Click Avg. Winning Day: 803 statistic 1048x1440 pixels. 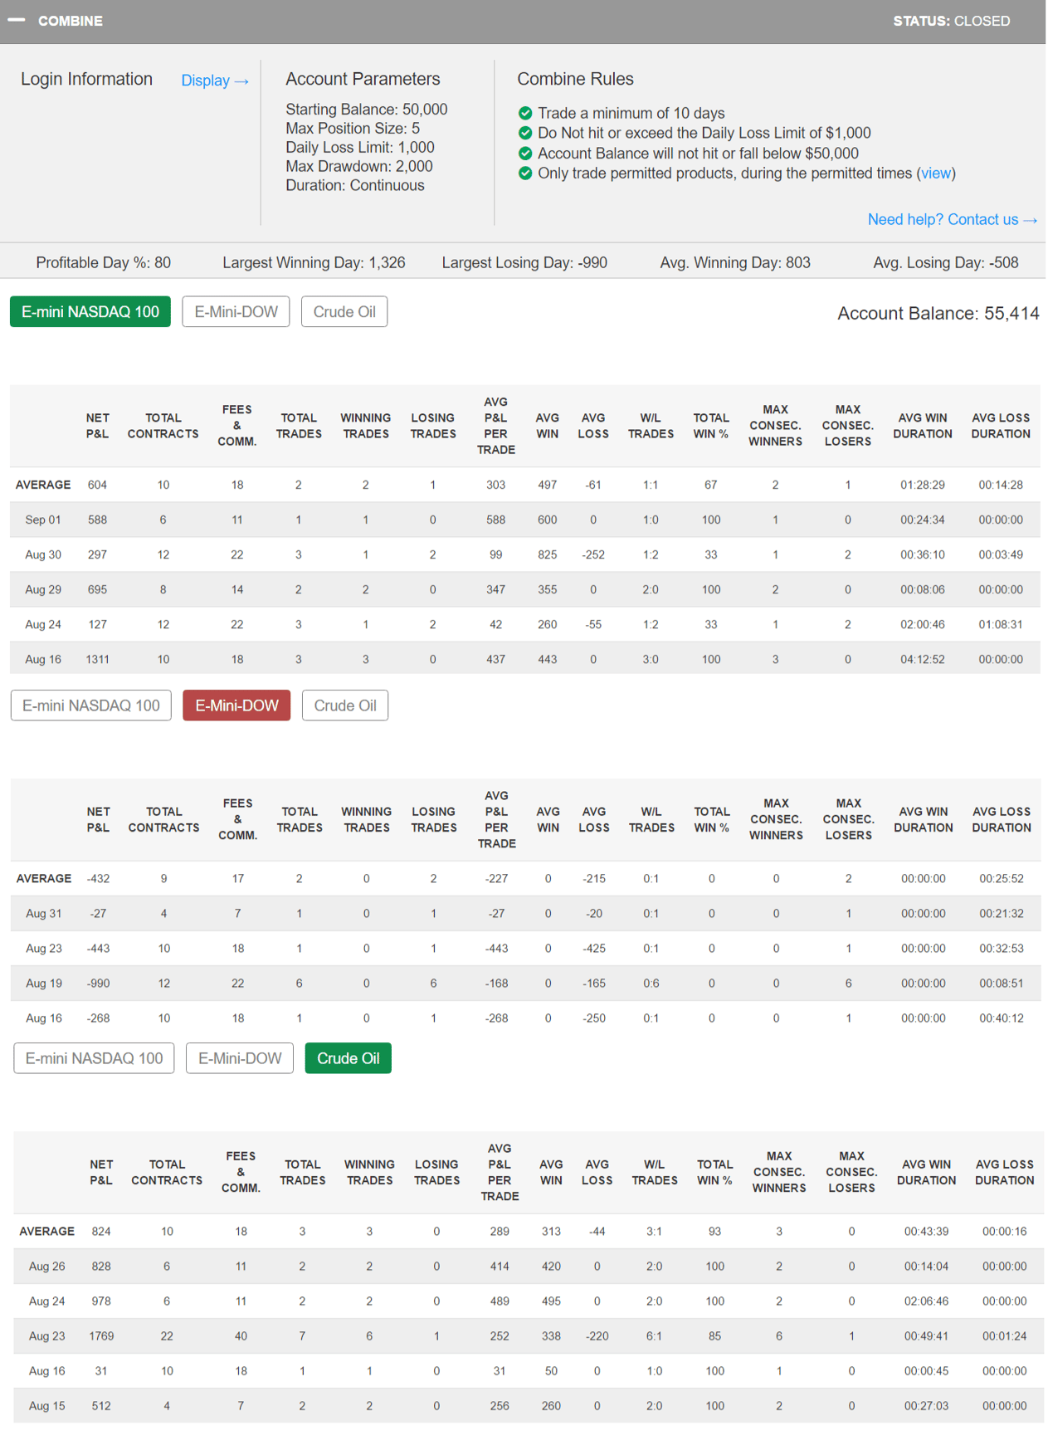(x=735, y=263)
